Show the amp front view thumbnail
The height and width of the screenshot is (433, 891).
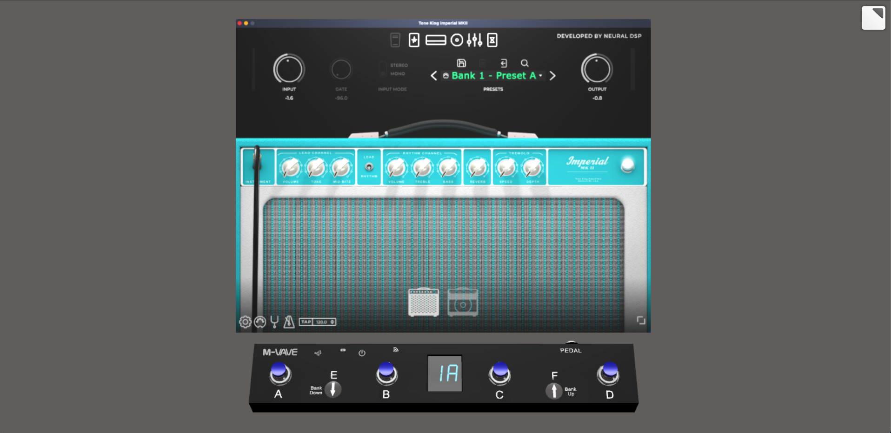[x=423, y=302]
